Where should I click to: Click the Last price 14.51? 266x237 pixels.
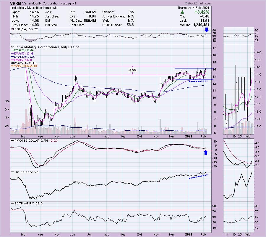(205, 20)
